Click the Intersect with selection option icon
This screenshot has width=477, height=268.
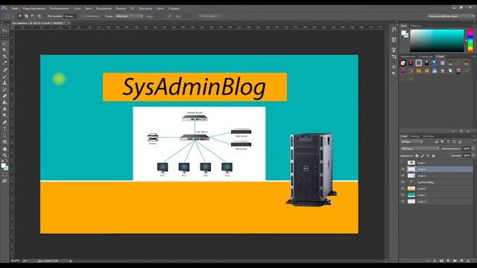(x=40, y=16)
